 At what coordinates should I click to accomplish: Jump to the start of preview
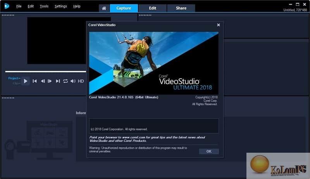(x=34, y=81)
